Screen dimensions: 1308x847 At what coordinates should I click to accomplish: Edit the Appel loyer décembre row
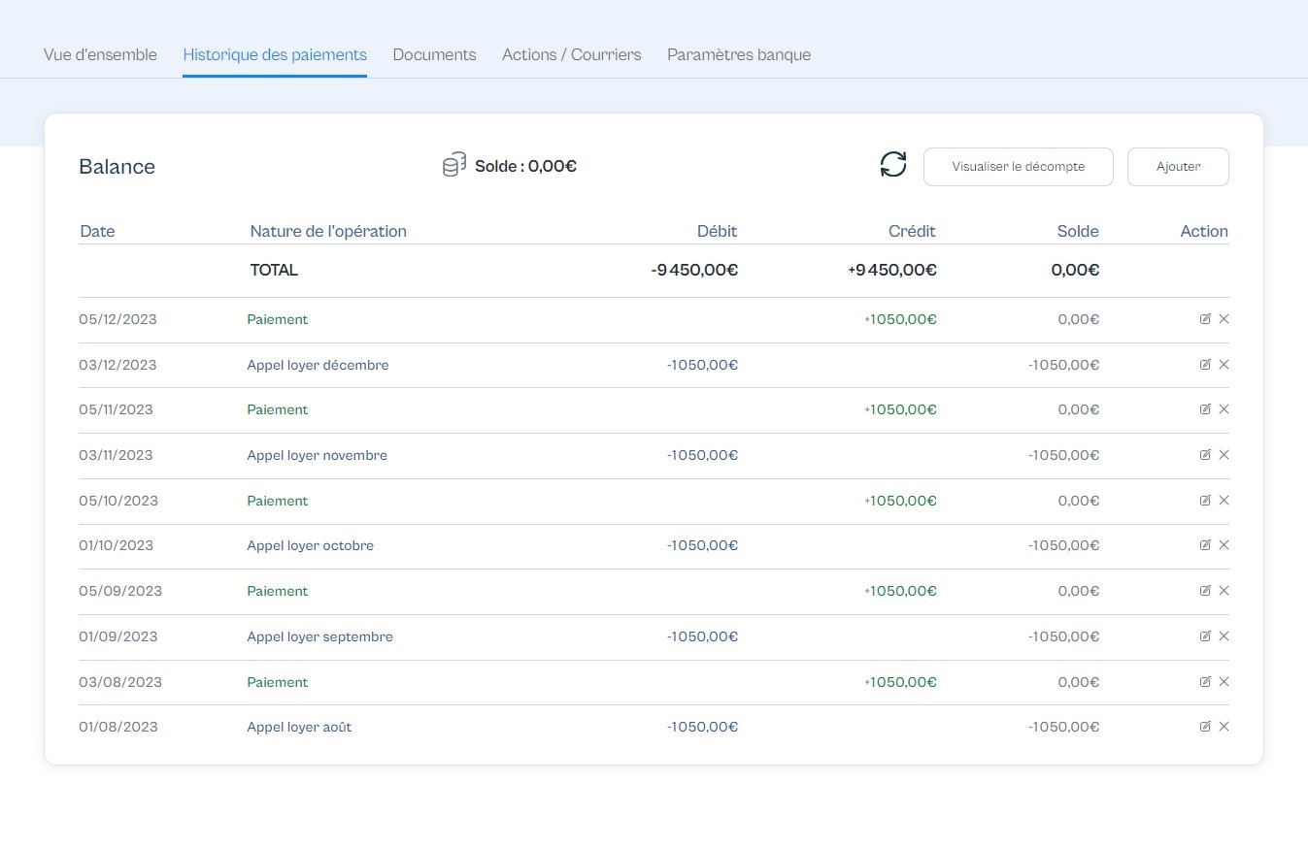pos(1205,364)
